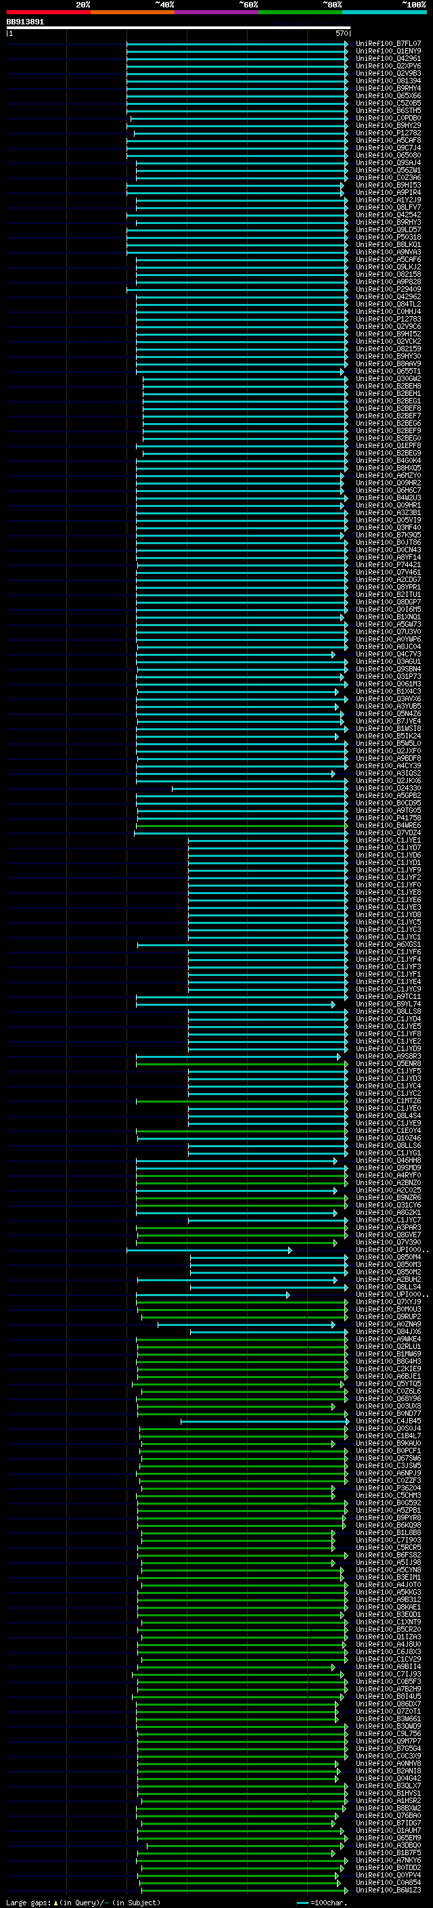Open the last hit UniRef100_B6W1Z3
Screen dimensions: 433x1908
(x=388, y=1890)
